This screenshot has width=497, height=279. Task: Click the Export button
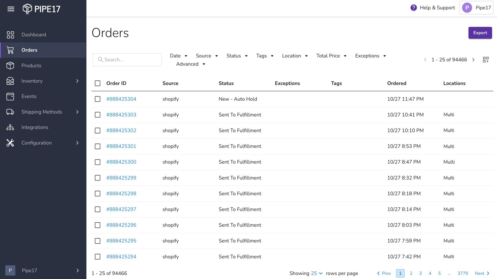[x=480, y=33]
